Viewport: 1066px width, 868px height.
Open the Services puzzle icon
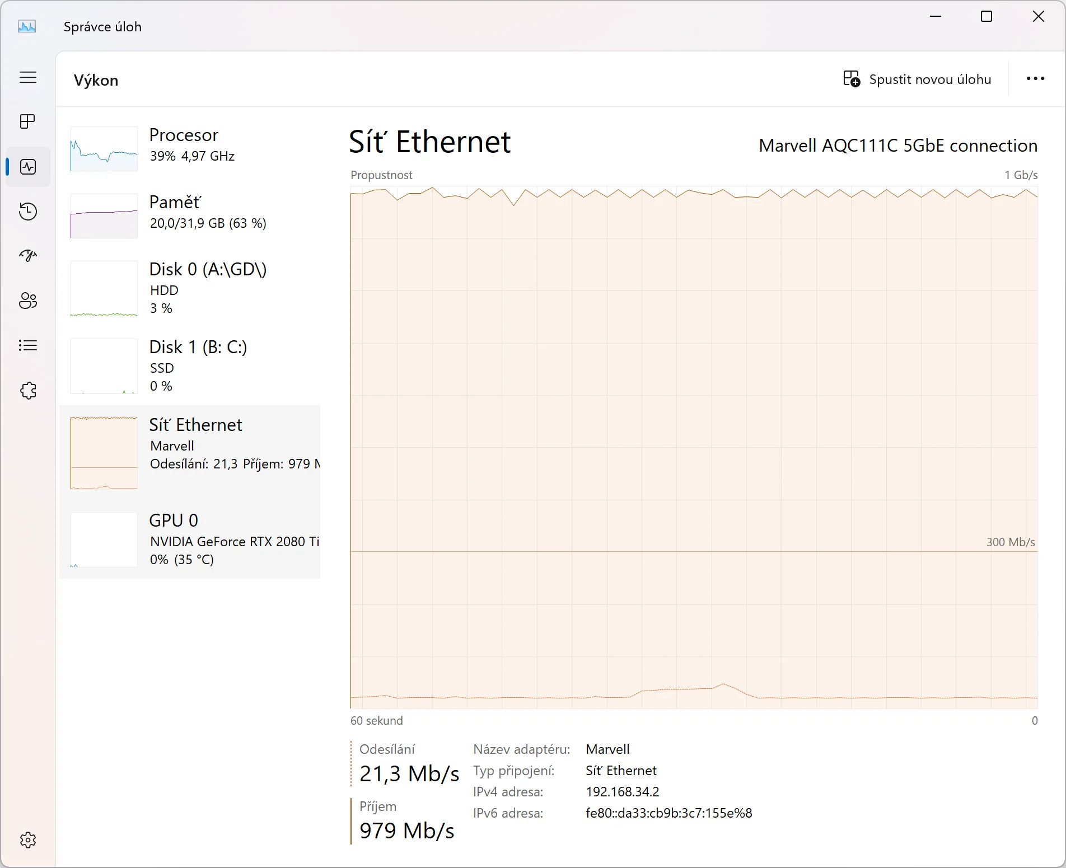tap(28, 391)
